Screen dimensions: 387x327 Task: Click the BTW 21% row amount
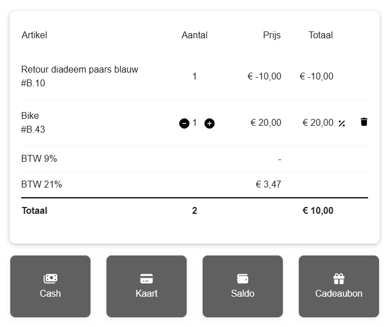coord(268,184)
